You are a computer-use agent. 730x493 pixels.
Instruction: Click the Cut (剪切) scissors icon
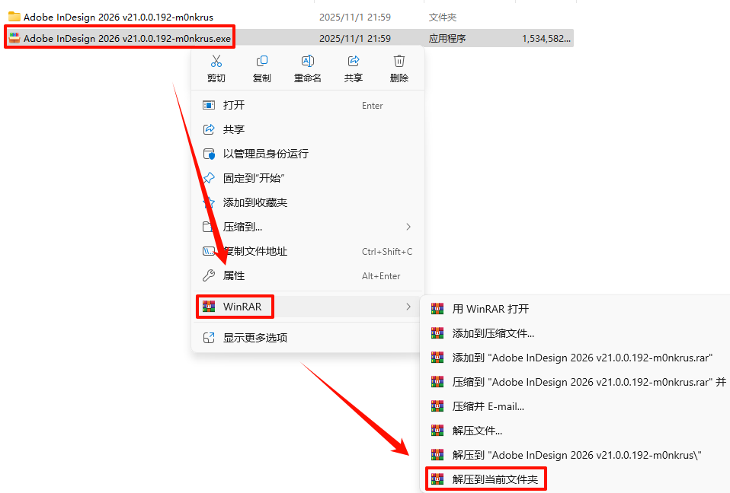click(x=216, y=62)
